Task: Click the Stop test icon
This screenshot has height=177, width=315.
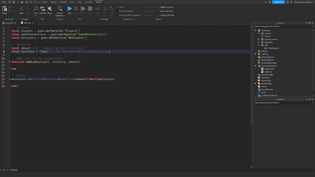Action: click(90, 9)
